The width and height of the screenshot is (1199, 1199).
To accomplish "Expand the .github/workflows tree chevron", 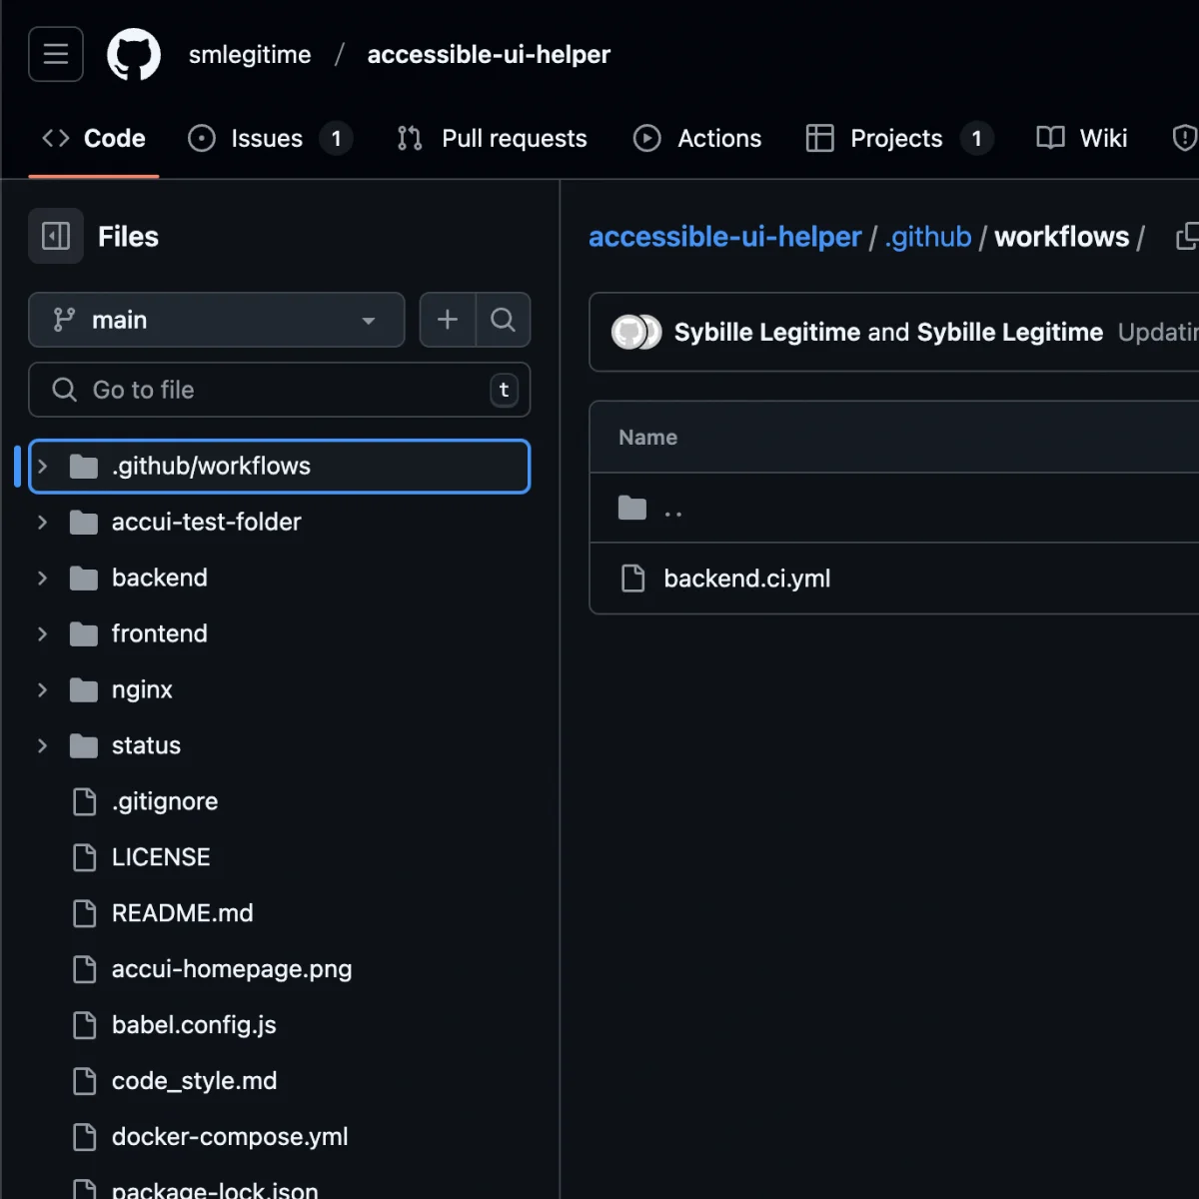I will (43, 467).
